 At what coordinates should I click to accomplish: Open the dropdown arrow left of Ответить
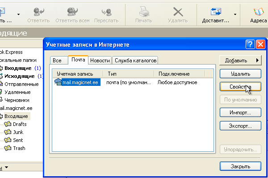coord(18,14)
